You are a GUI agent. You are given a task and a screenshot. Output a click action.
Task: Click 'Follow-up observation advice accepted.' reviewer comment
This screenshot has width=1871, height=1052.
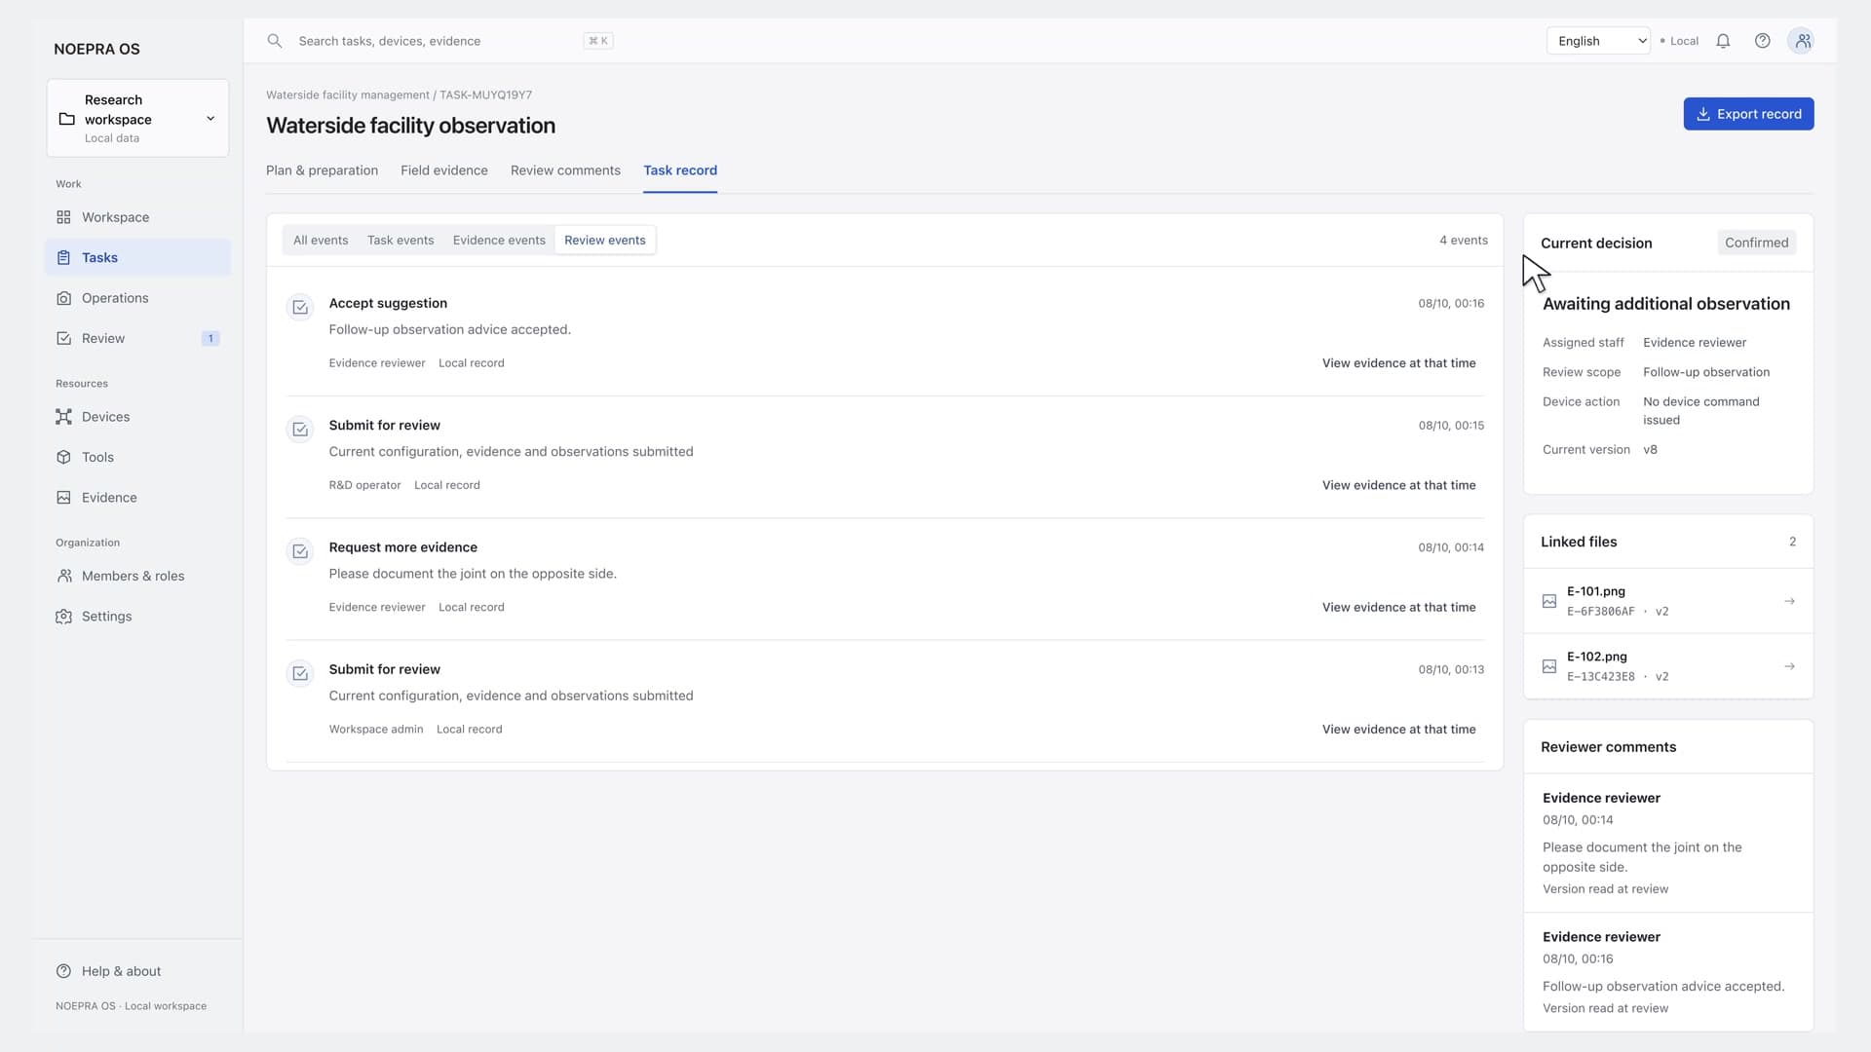[x=1663, y=987]
